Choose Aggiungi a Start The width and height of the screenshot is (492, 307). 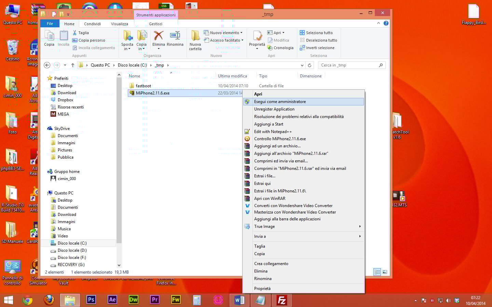click(x=303, y=124)
